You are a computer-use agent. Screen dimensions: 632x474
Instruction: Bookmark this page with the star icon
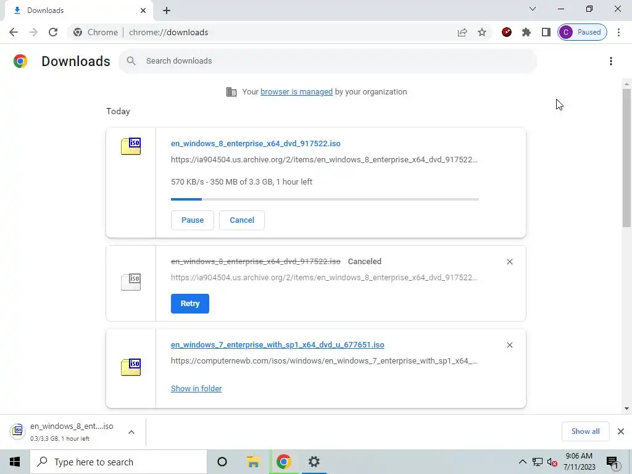482,32
